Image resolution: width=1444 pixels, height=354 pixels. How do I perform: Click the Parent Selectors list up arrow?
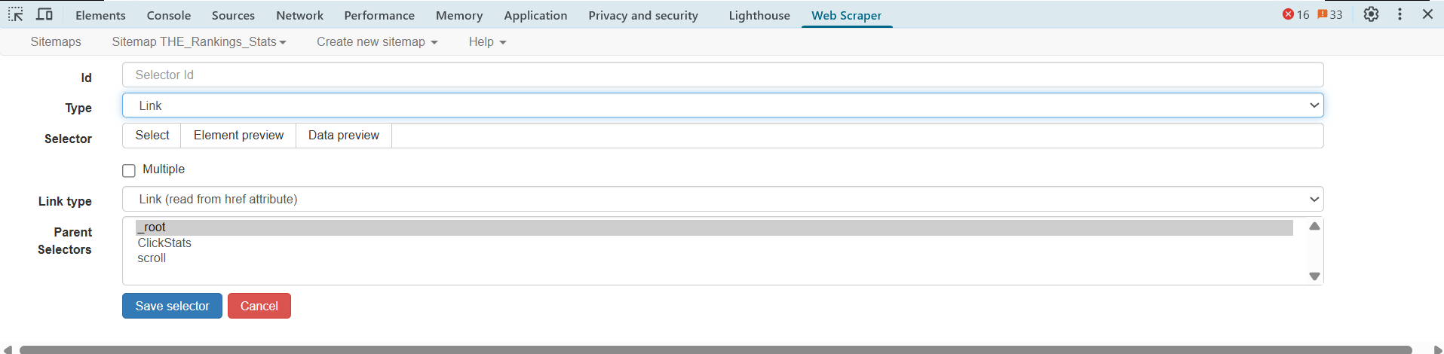pyautogui.click(x=1314, y=226)
